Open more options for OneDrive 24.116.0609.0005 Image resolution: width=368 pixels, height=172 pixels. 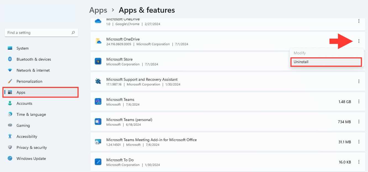359,41
